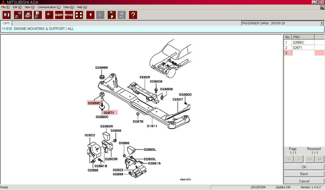Go to previous illustration with left arrow
This screenshot has height=190, width=325.
(x=90, y=15)
